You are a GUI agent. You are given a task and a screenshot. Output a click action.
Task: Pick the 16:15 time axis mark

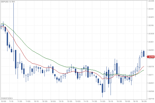(135, 101)
